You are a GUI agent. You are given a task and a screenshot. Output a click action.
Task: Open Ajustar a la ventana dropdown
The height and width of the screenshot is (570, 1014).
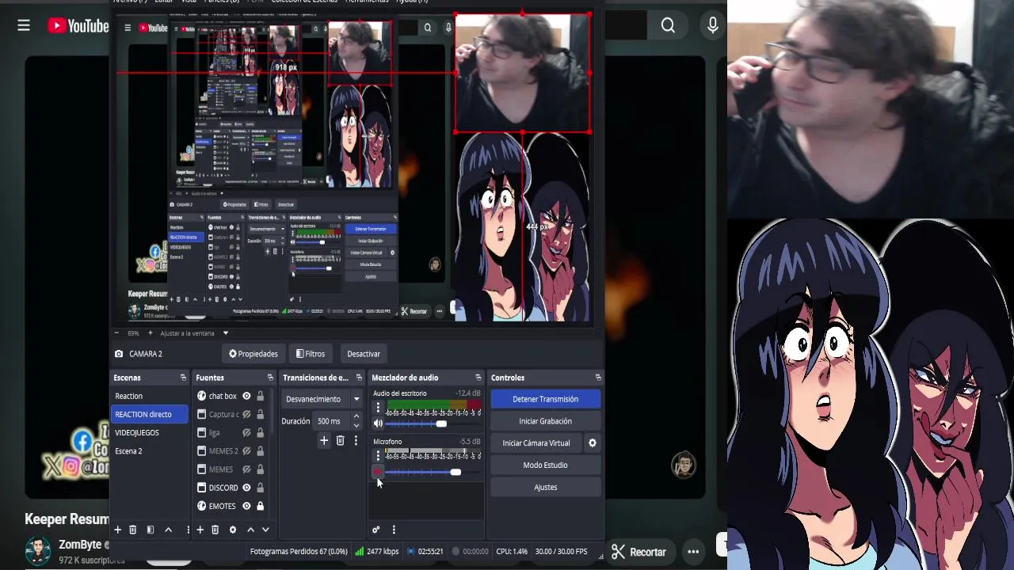[195, 333]
